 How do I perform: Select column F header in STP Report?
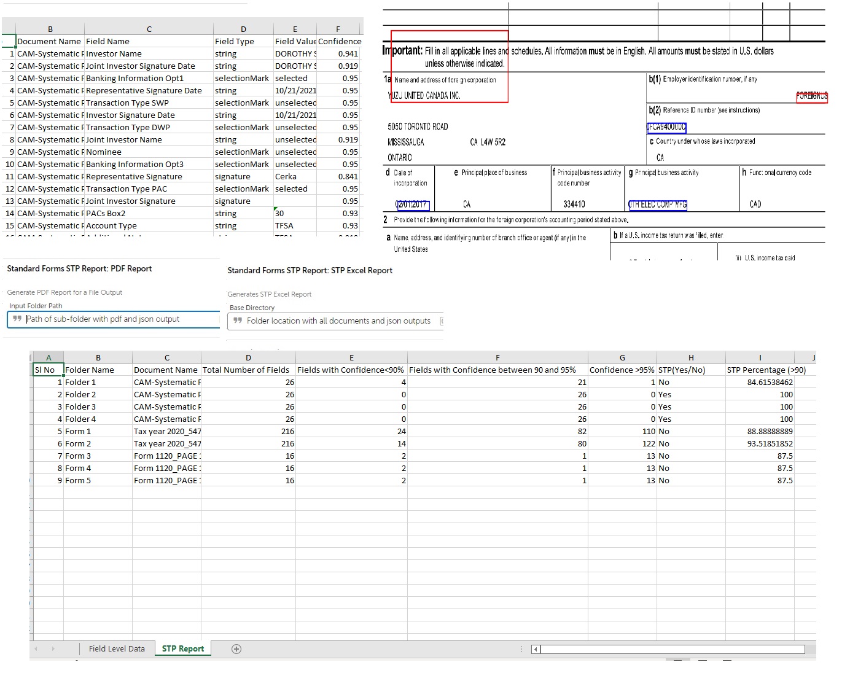click(x=497, y=357)
